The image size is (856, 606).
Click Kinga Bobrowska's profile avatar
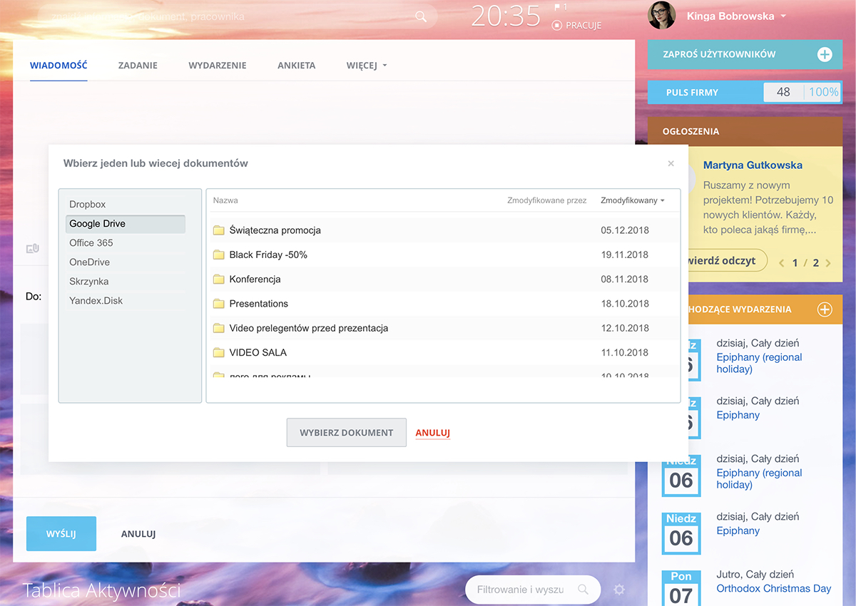(661, 16)
